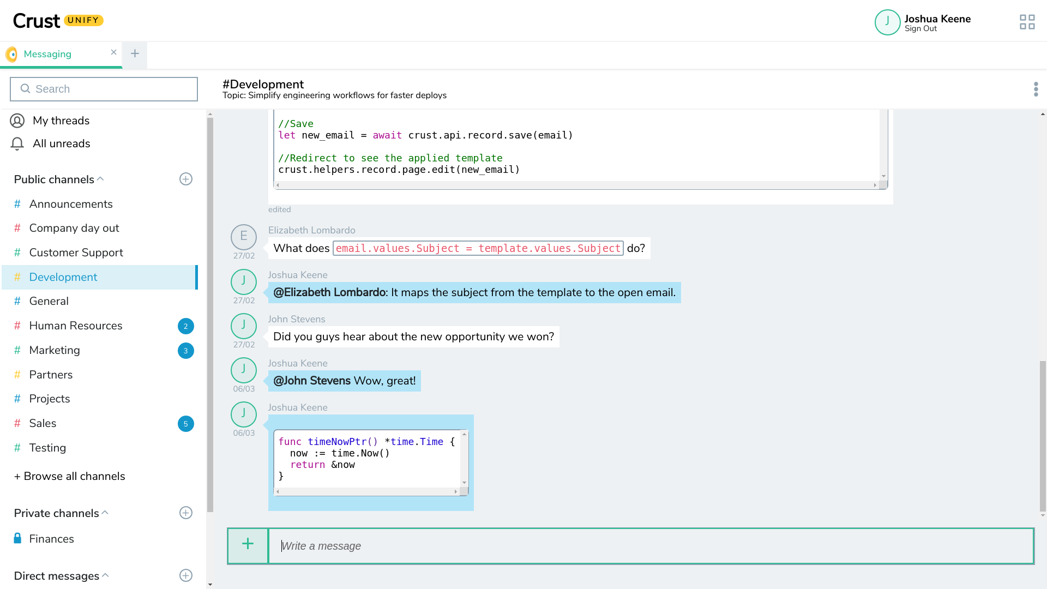Screen dimensions: 1047x589
Task: Focus the Write a message field
Action: tap(649, 546)
